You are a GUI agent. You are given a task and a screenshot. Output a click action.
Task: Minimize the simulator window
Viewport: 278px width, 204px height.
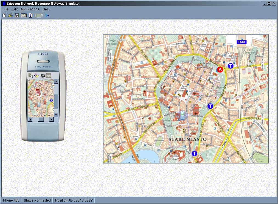[x=265, y=3]
